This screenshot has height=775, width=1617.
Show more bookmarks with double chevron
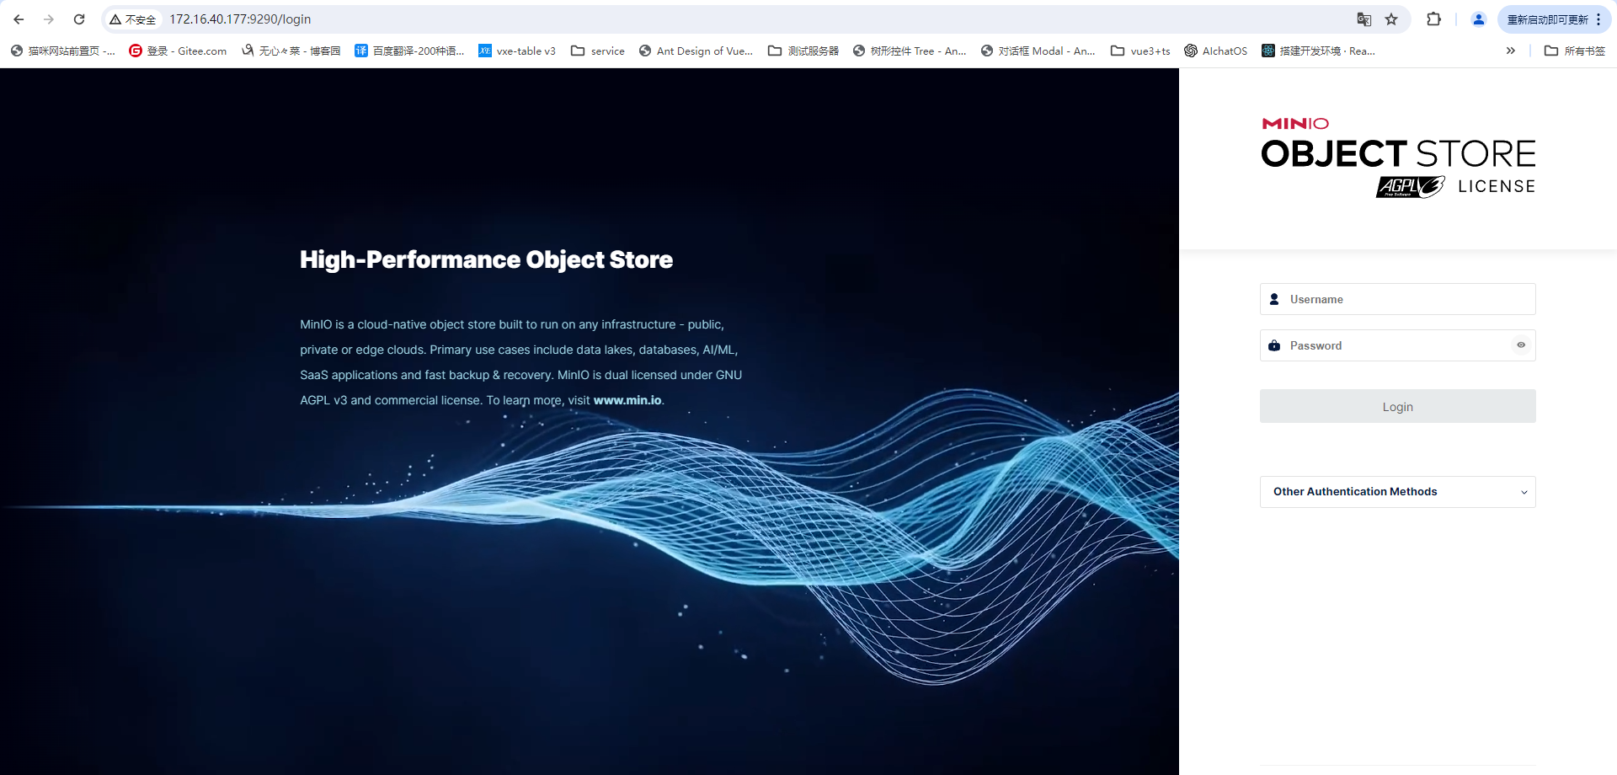click(1511, 51)
